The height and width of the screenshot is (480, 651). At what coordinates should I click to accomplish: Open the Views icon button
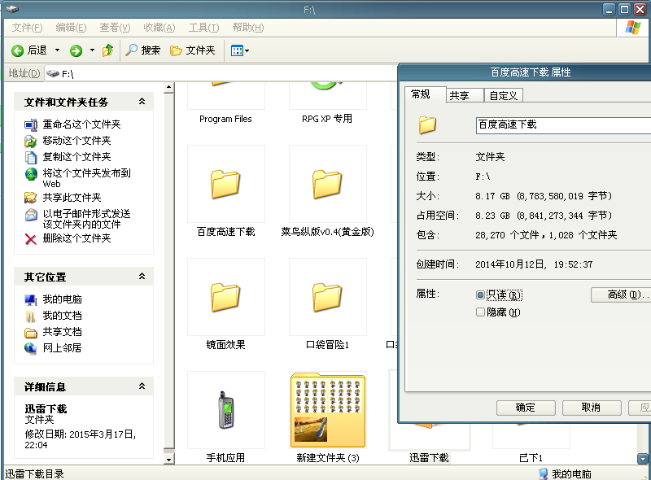click(237, 50)
